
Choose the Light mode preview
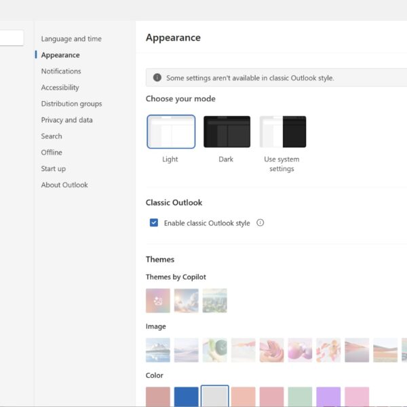click(x=171, y=132)
